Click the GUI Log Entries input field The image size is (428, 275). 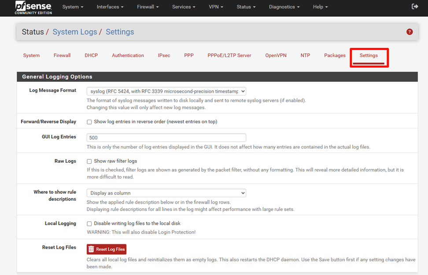(x=166, y=137)
